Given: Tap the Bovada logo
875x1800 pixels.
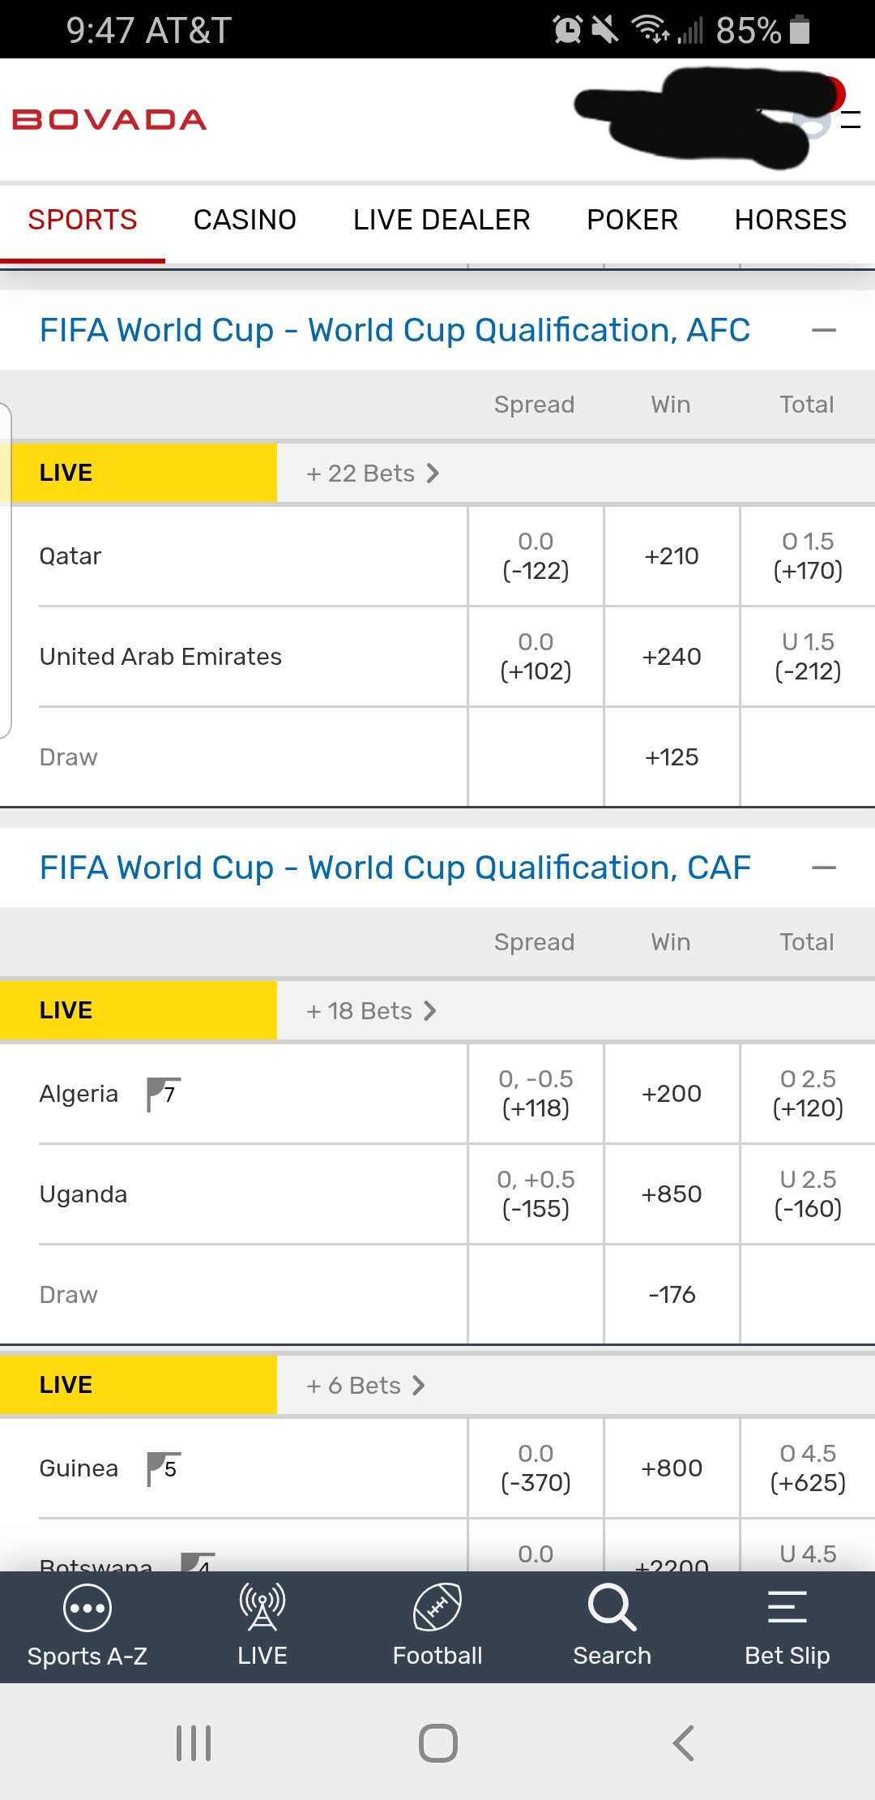Looking at the screenshot, I should (x=109, y=120).
